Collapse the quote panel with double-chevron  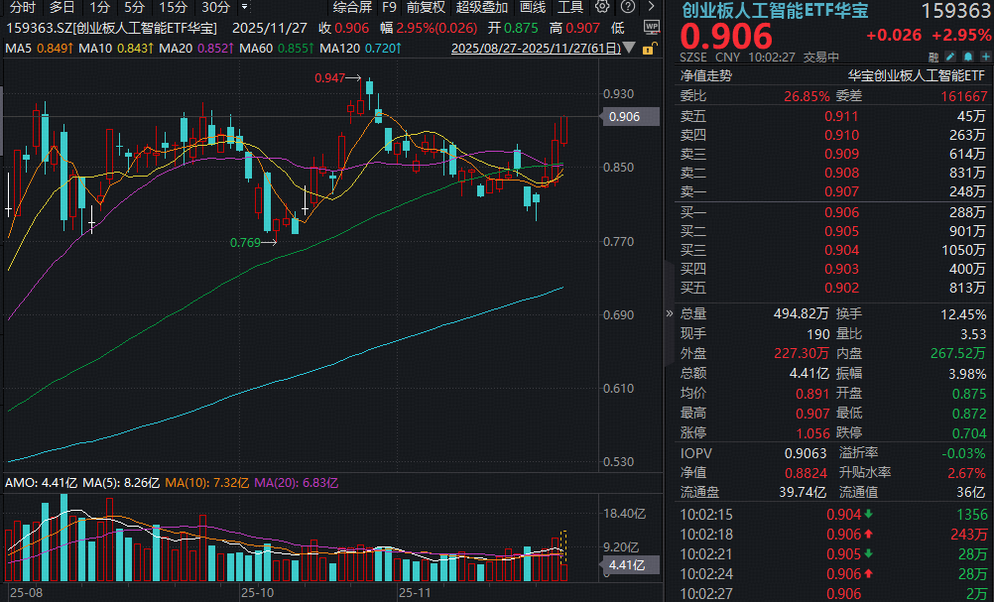(x=669, y=313)
